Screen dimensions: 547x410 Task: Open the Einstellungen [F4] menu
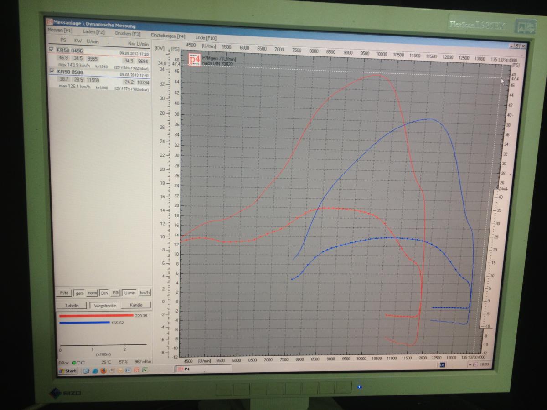click(168, 36)
